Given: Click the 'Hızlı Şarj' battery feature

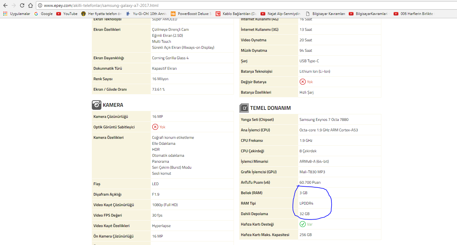Looking at the screenshot, I should (307, 92).
